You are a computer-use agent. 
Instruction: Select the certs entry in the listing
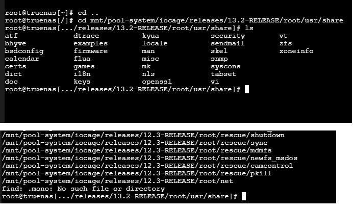(x=15, y=67)
